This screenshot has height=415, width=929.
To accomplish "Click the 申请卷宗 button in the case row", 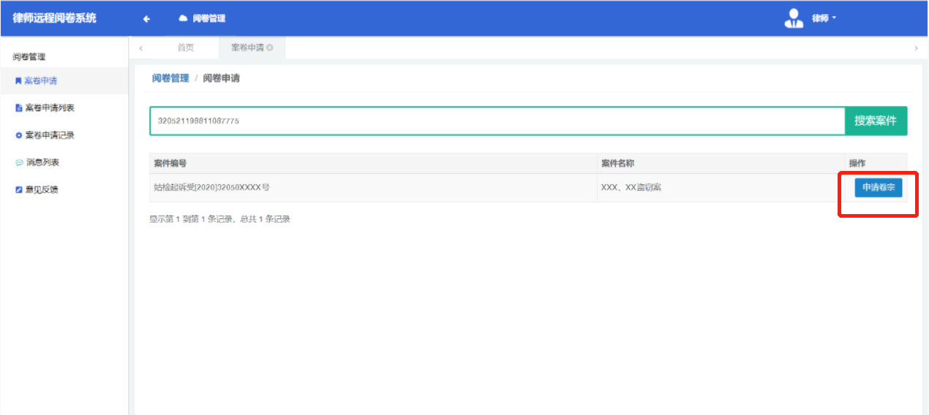I will tap(878, 188).
